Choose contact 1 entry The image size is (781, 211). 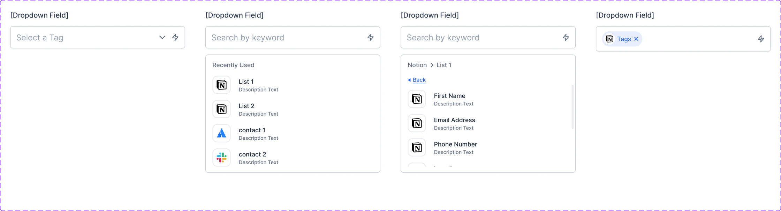293,133
